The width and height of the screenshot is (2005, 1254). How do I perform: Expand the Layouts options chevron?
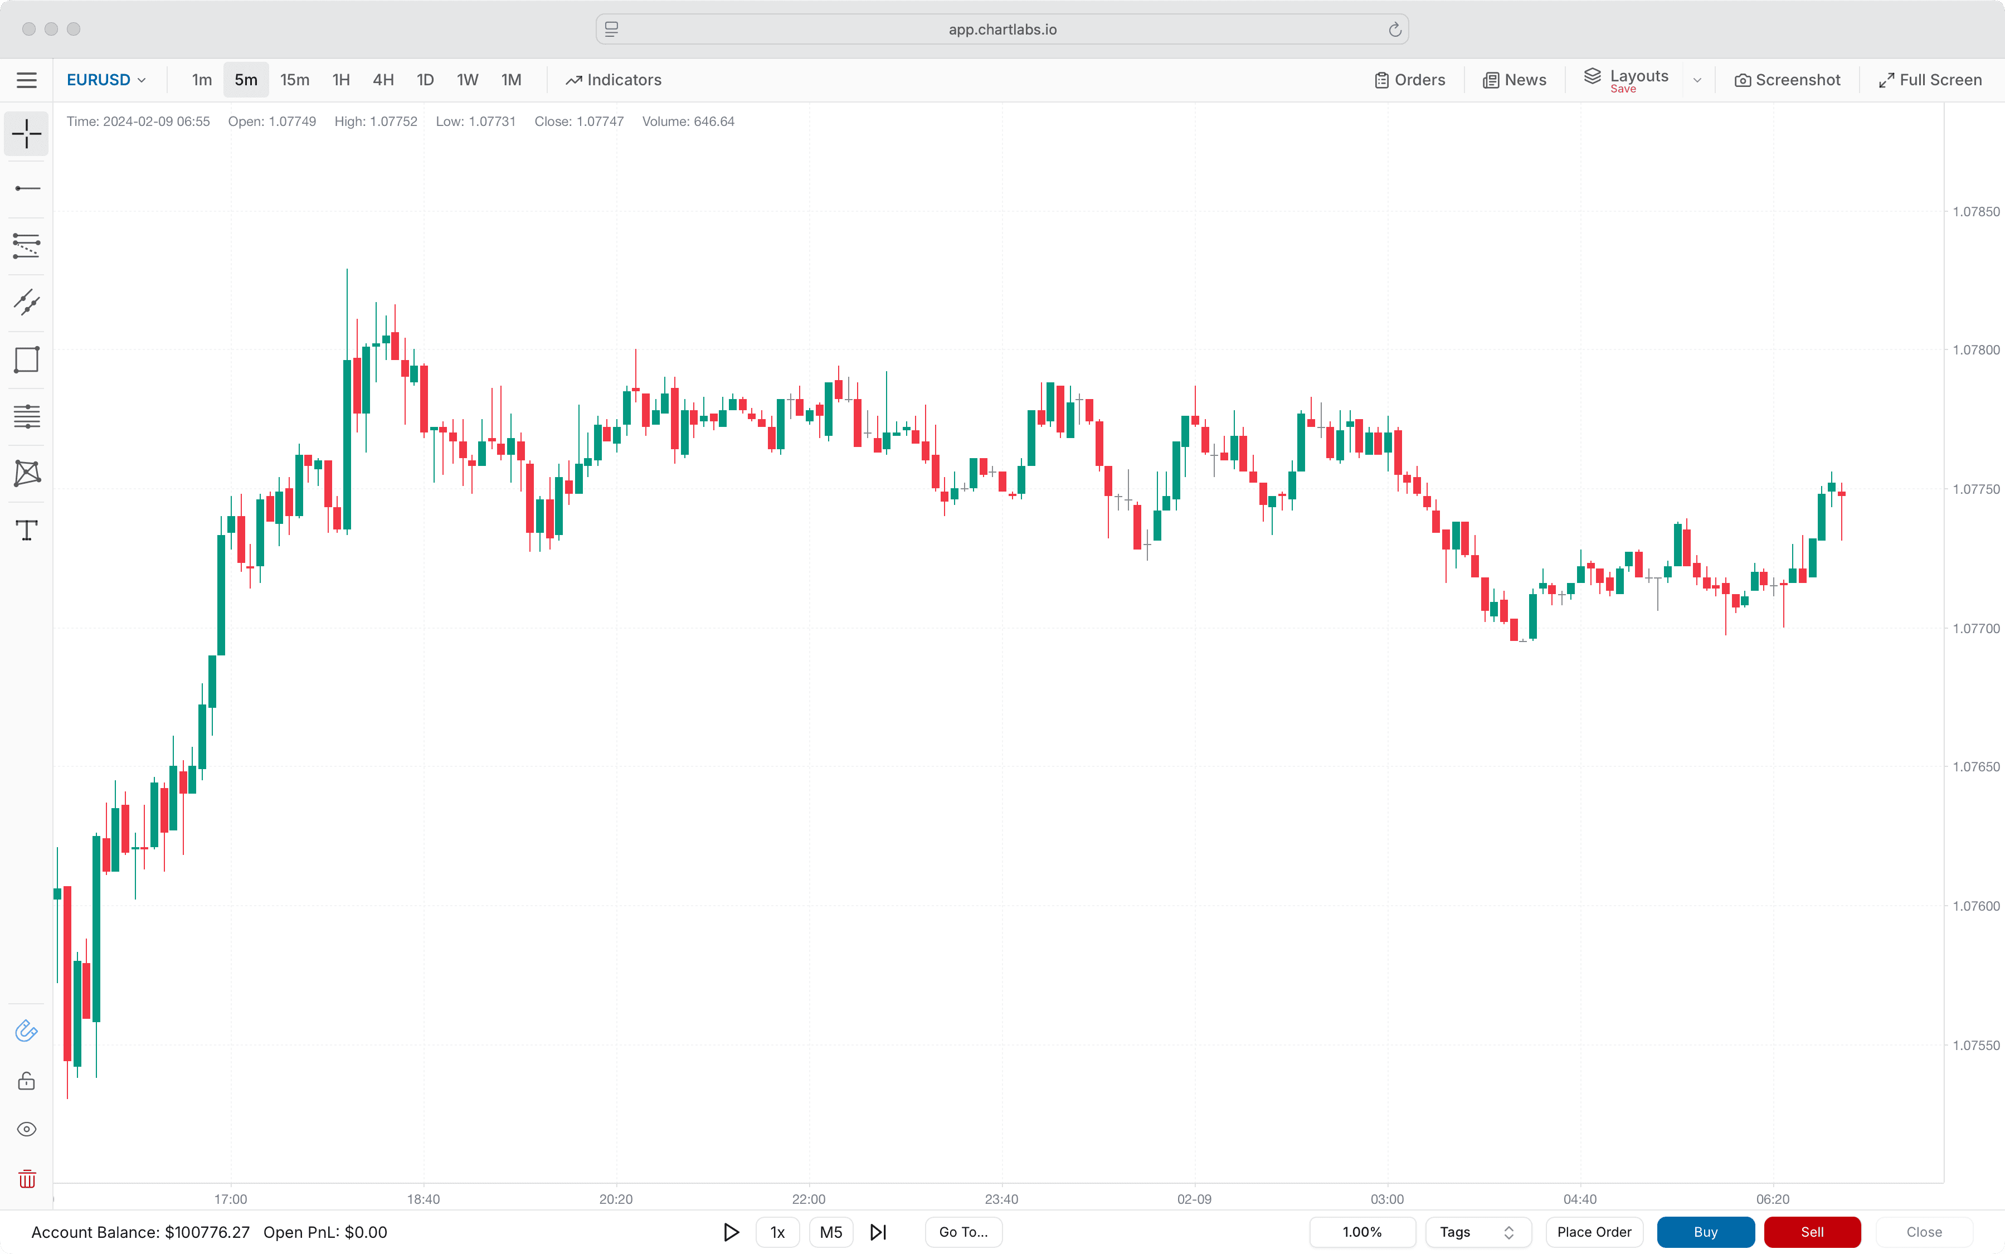pos(1696,80)
